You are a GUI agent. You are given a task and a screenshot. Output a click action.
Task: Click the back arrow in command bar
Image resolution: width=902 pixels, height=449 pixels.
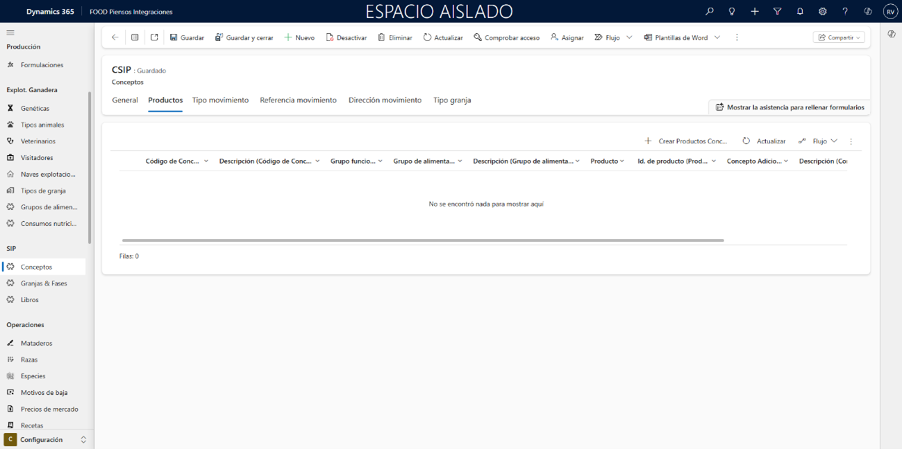coord(115,37)
